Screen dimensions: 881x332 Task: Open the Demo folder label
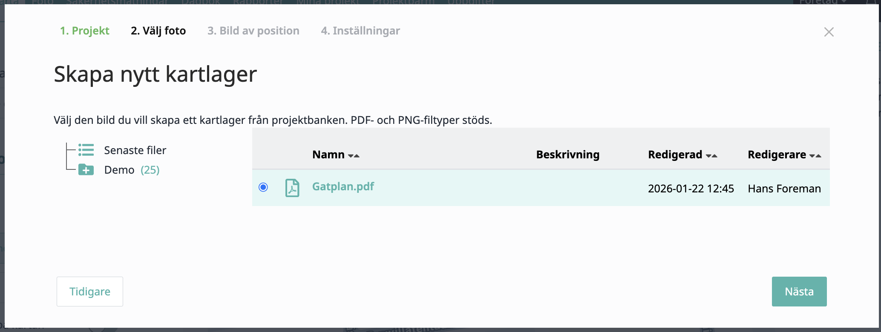119,170
